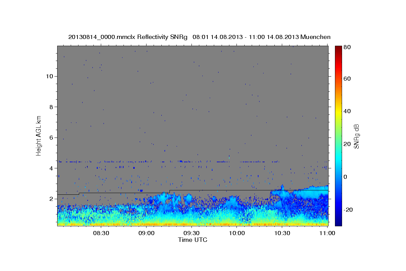This screenshot has width=406, height=271.
Task: Click the Time UTC axis title
Action: pyautogui.click(x=193, y=240)
